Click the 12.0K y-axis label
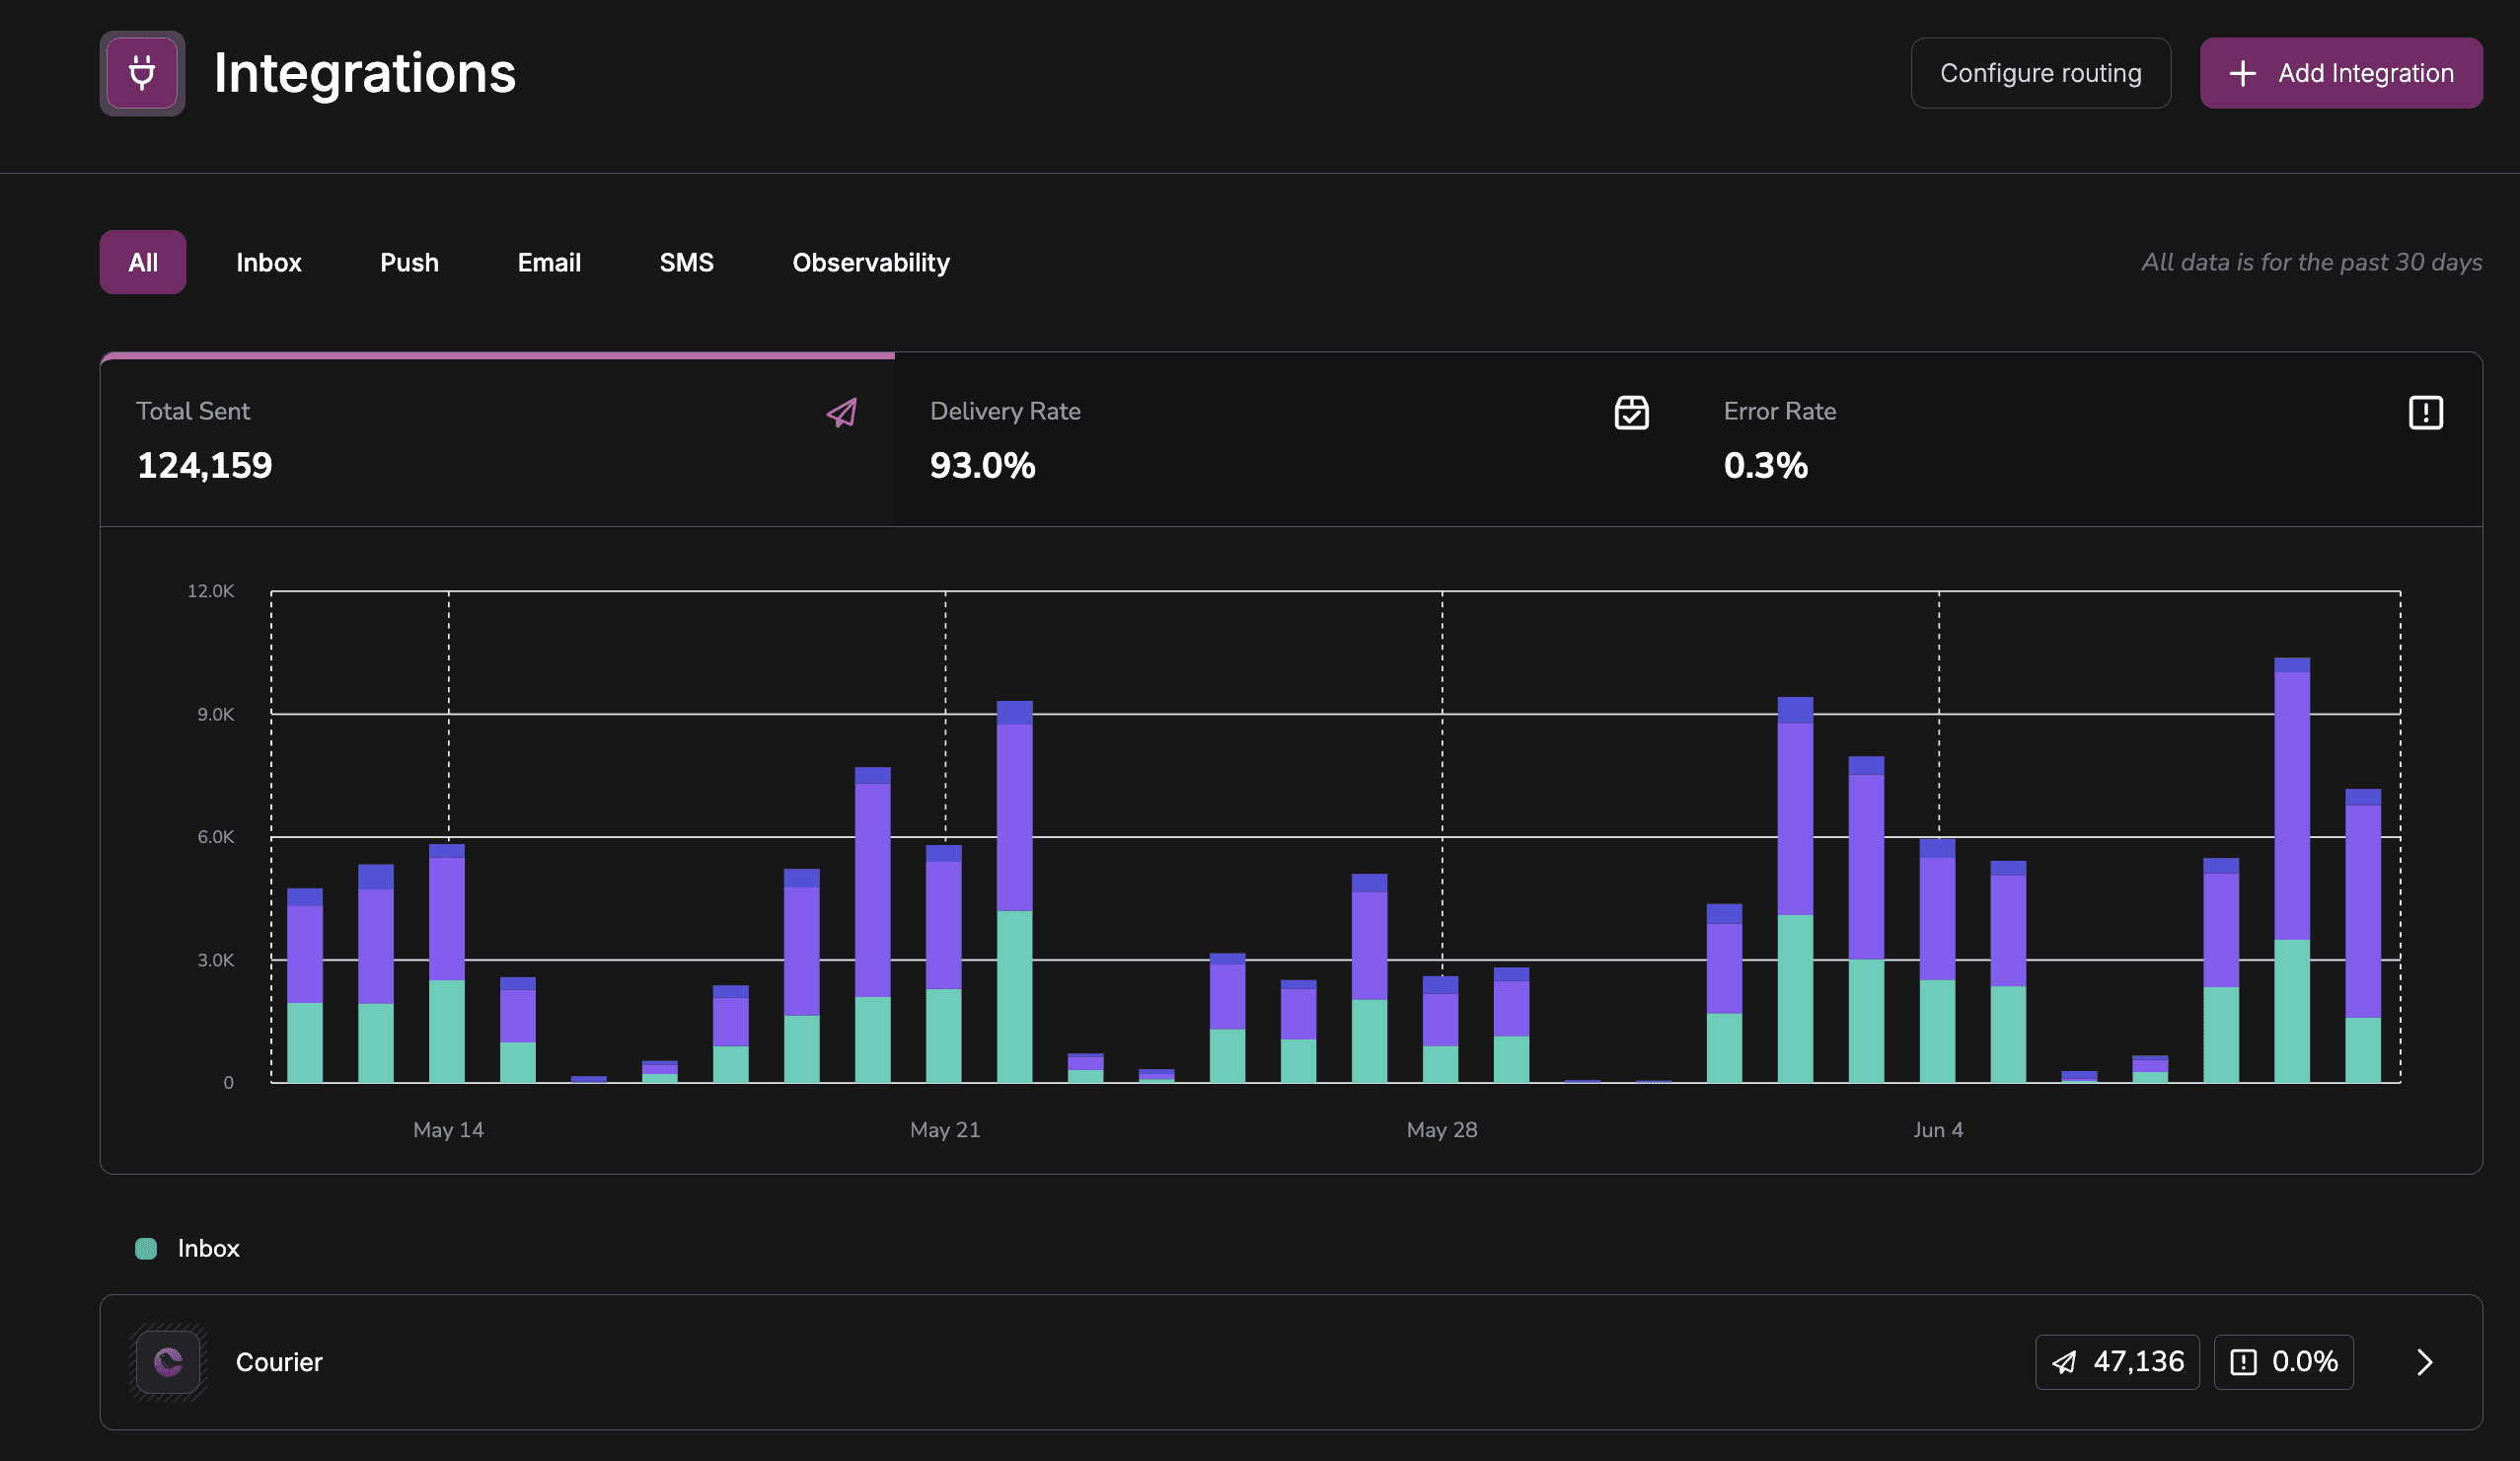The width and height of the screenshot is (2520, 1461). tap(211, 591)
